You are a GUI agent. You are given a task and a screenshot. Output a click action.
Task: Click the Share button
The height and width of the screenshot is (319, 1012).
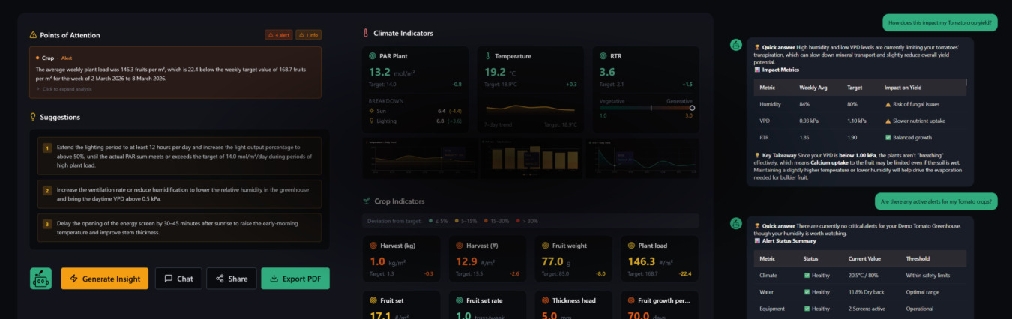pyautogui.click(x=231, y=279)
